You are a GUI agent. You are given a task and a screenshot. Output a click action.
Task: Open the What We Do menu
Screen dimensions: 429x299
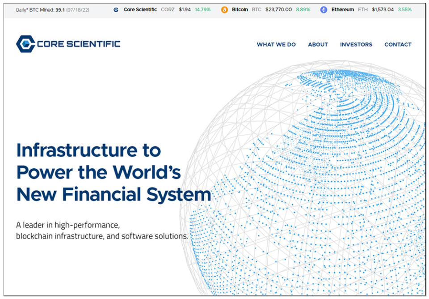pos(276,44)
